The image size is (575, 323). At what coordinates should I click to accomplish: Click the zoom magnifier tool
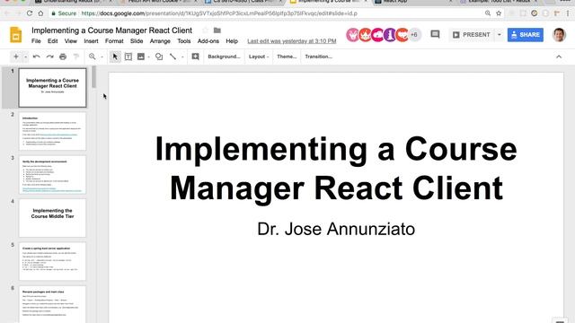[x=92, y=57]
